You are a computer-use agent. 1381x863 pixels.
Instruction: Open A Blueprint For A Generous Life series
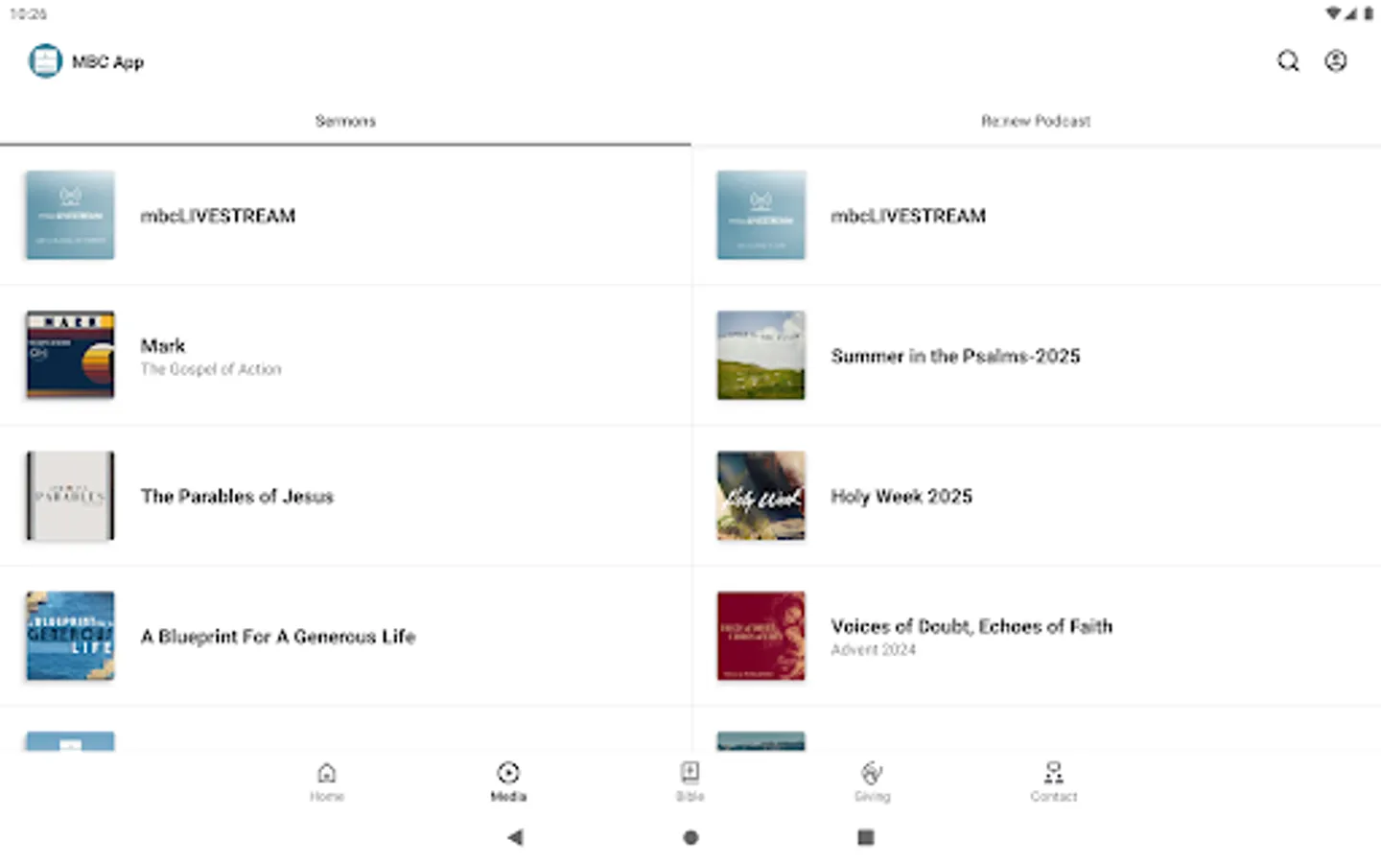(x=345, y=636)
